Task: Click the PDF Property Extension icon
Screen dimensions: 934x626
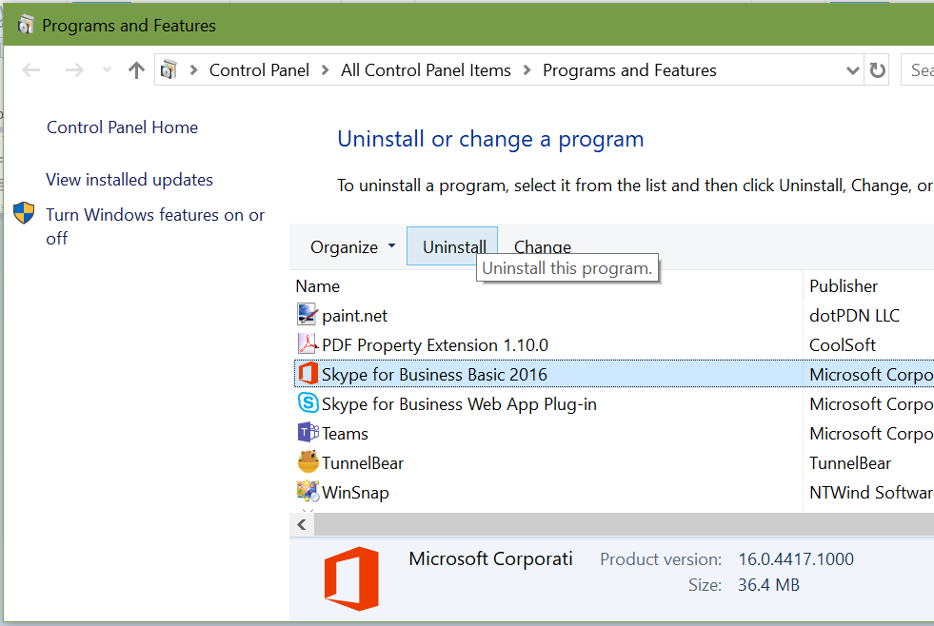Action: pos(307,343)
